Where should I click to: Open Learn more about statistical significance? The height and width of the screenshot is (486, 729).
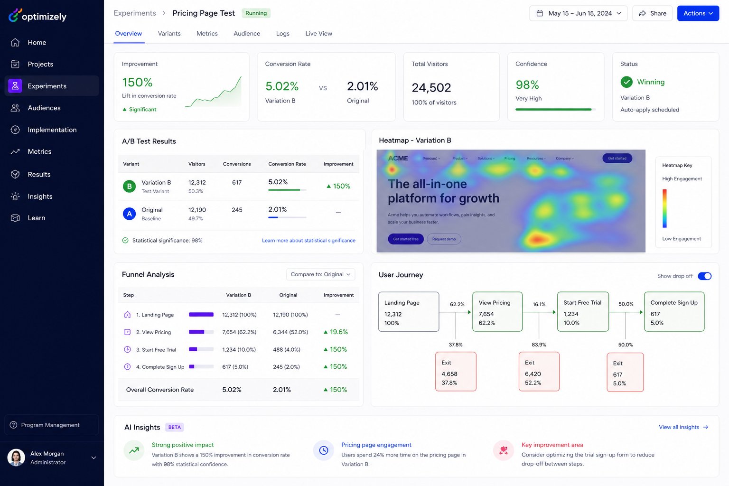(308, 241)
